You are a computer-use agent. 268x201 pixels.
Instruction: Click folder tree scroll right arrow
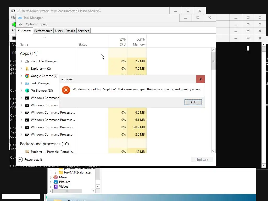point(93,191)
